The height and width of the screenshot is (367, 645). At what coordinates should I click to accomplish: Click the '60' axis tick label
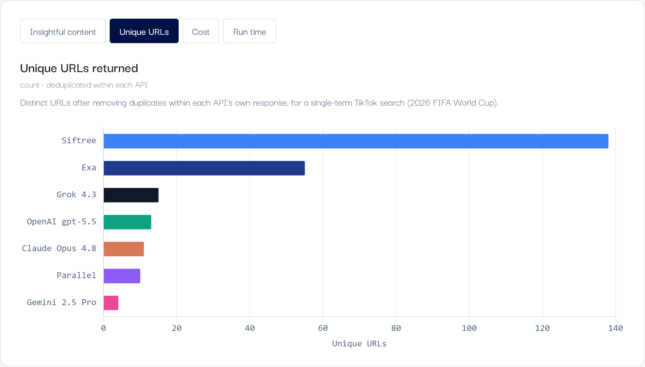(323, 328)
